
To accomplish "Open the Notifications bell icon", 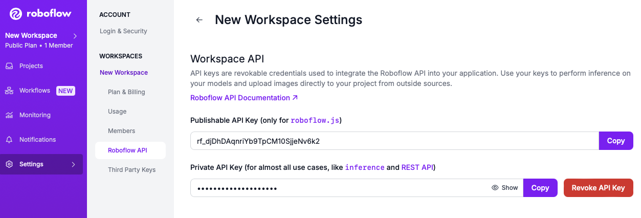I will click(x=9, y=140).
